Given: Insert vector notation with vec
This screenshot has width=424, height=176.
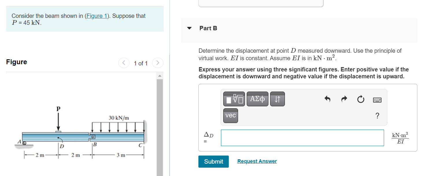Looking at the screenshot, I should (x=230, y=116).
